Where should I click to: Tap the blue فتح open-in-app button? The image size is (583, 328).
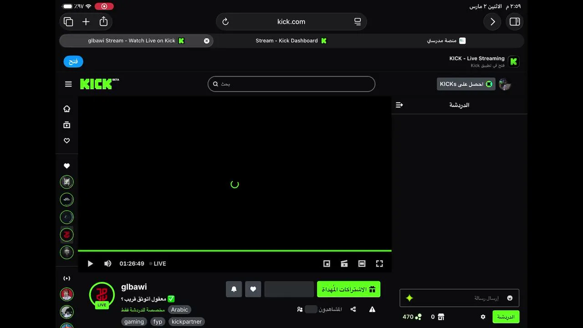73,61
